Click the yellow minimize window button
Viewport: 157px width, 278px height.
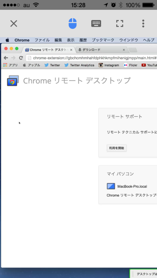point(11,49)
